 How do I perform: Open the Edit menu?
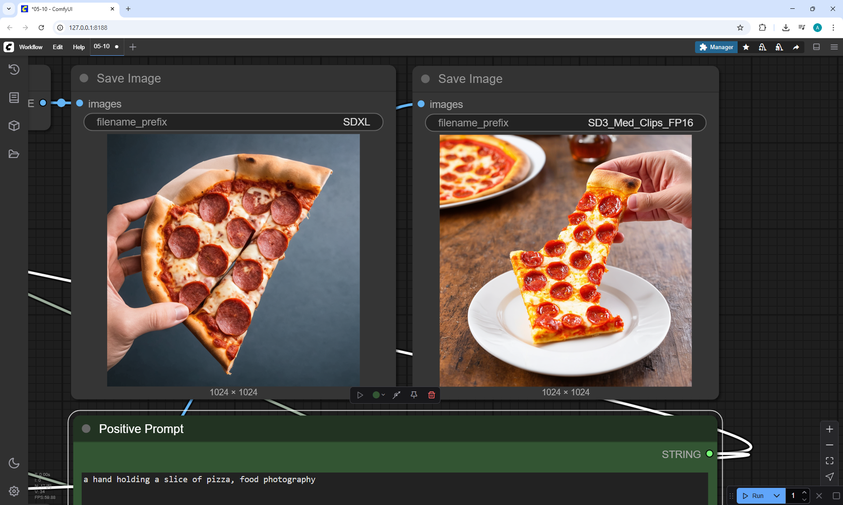pyautogui.click(x=58, y=47)
